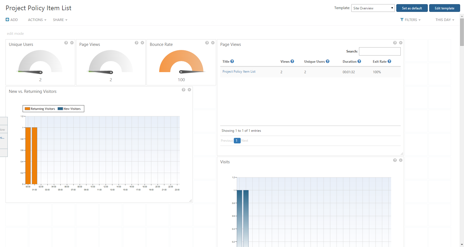
Task: Click the 100% exit rate cell
Action: [x=377, y=72]
